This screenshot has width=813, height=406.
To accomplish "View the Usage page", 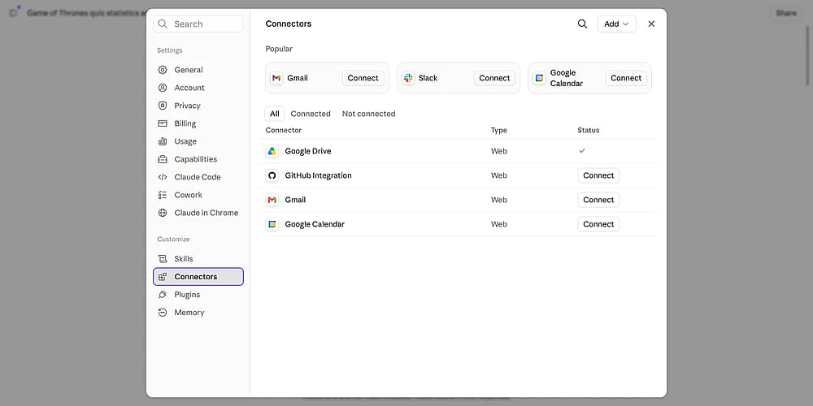I will (x=198, y=141).
